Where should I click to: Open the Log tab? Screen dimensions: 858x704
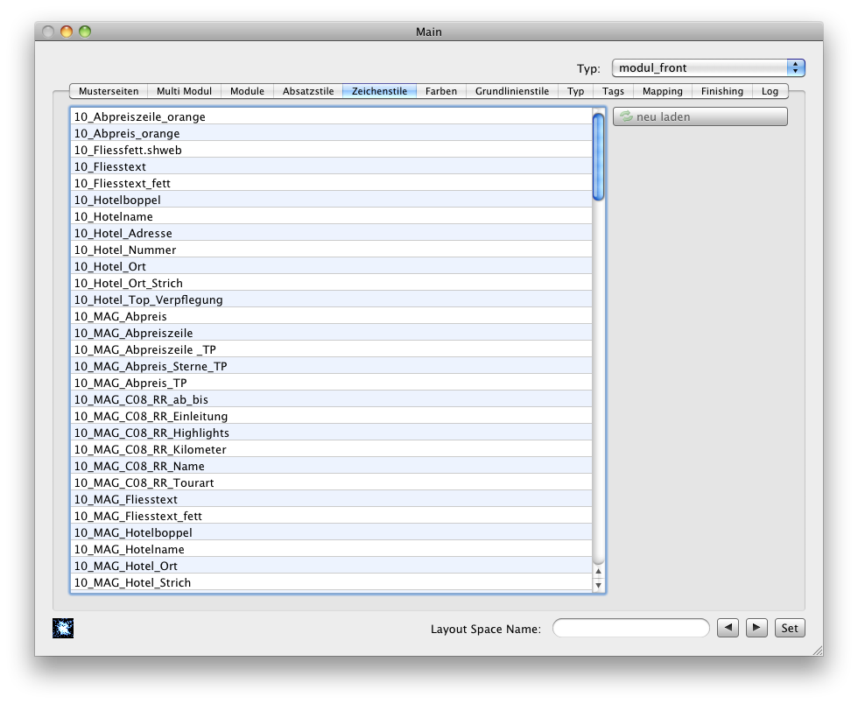(770, 91)
